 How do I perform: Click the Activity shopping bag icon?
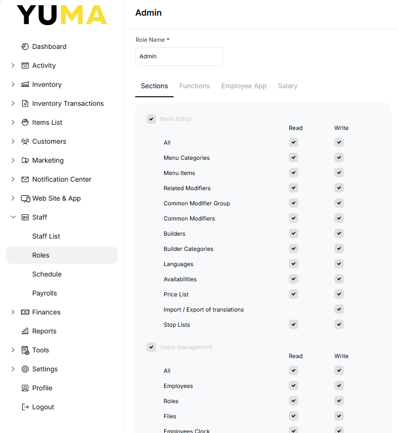click(25, 65)
